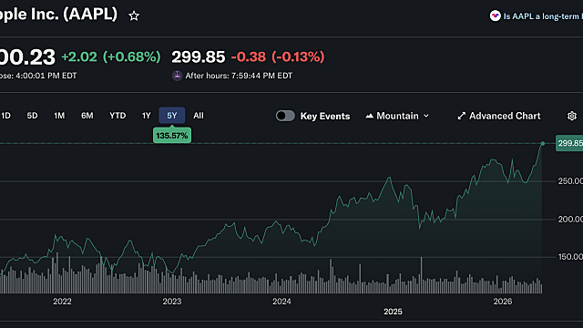
Task: Click the 299.85 current price label on axis
Action: pyautogui.click(x=569, y=143)
